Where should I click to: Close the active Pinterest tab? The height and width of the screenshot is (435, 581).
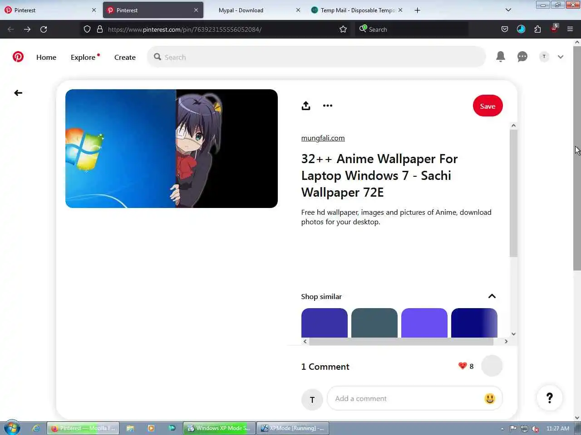coord(196,10)
